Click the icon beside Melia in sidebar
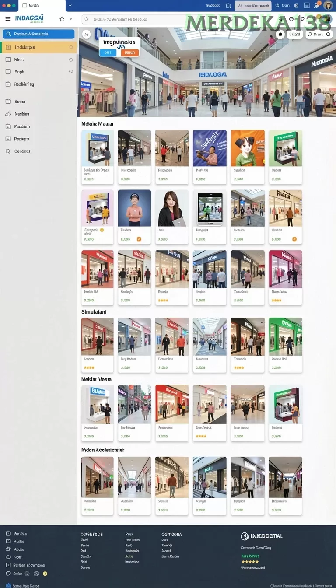This screenshot has height=588, width=336. [7, 59]
